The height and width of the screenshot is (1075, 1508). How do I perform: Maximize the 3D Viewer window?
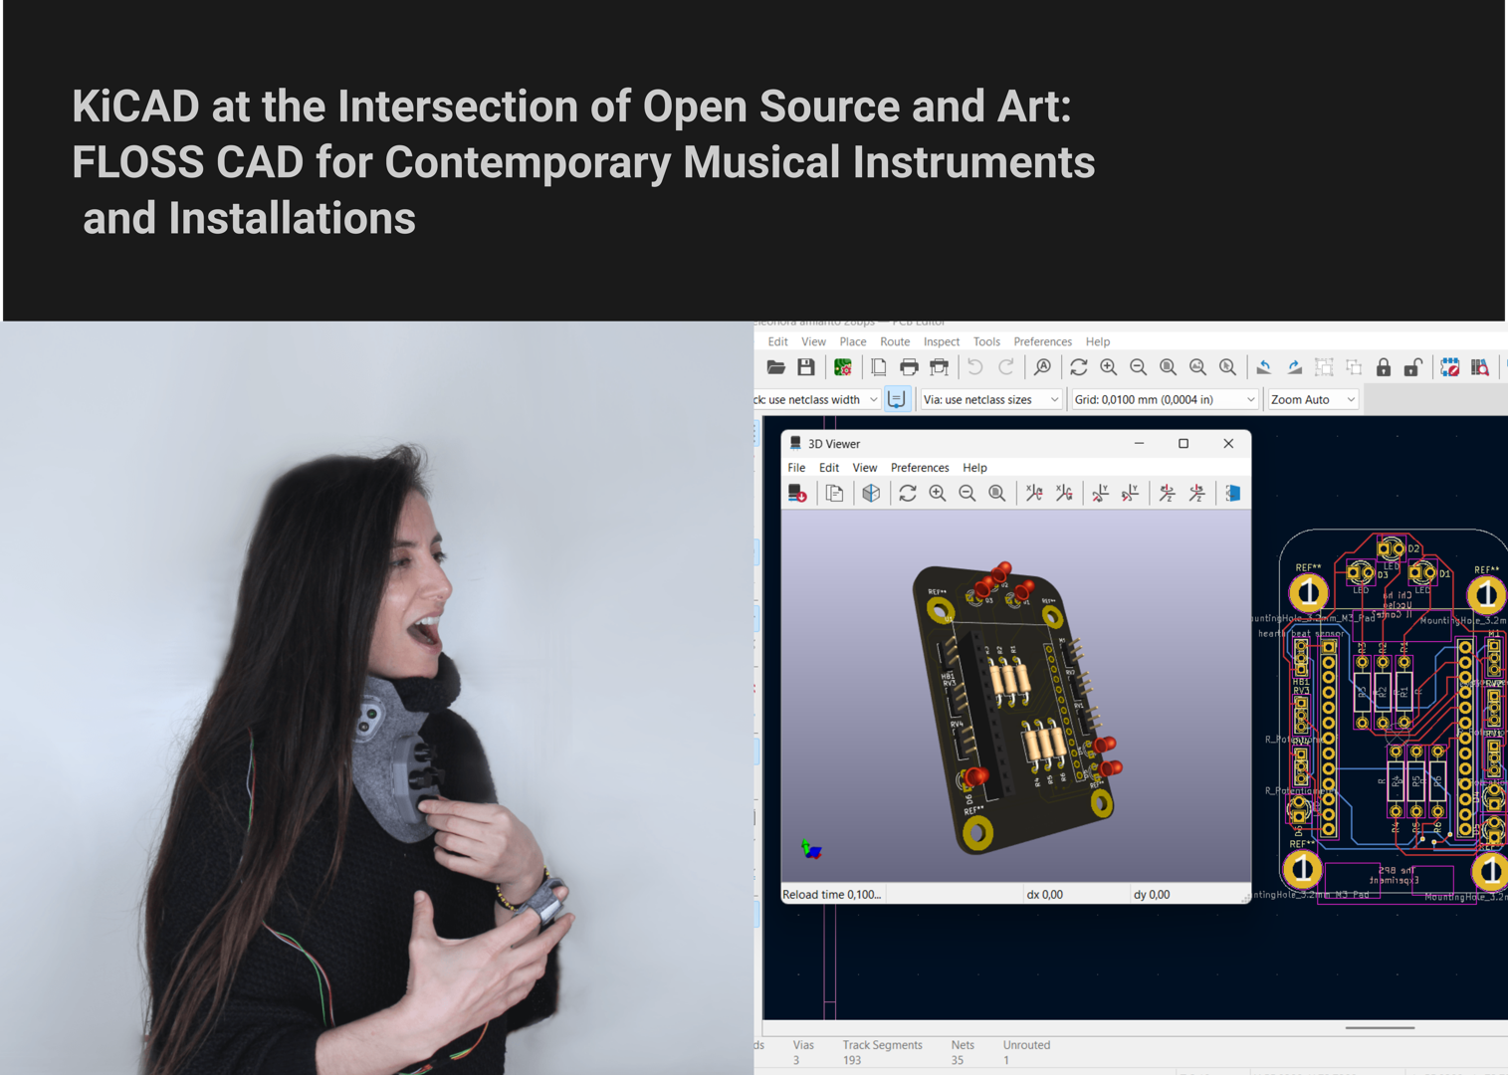tap(1184, 444)
